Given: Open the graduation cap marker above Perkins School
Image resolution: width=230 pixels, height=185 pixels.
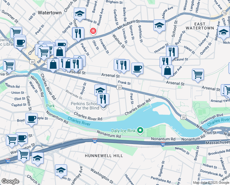Looking at the screenshot, I should click(x=100, y=90).
